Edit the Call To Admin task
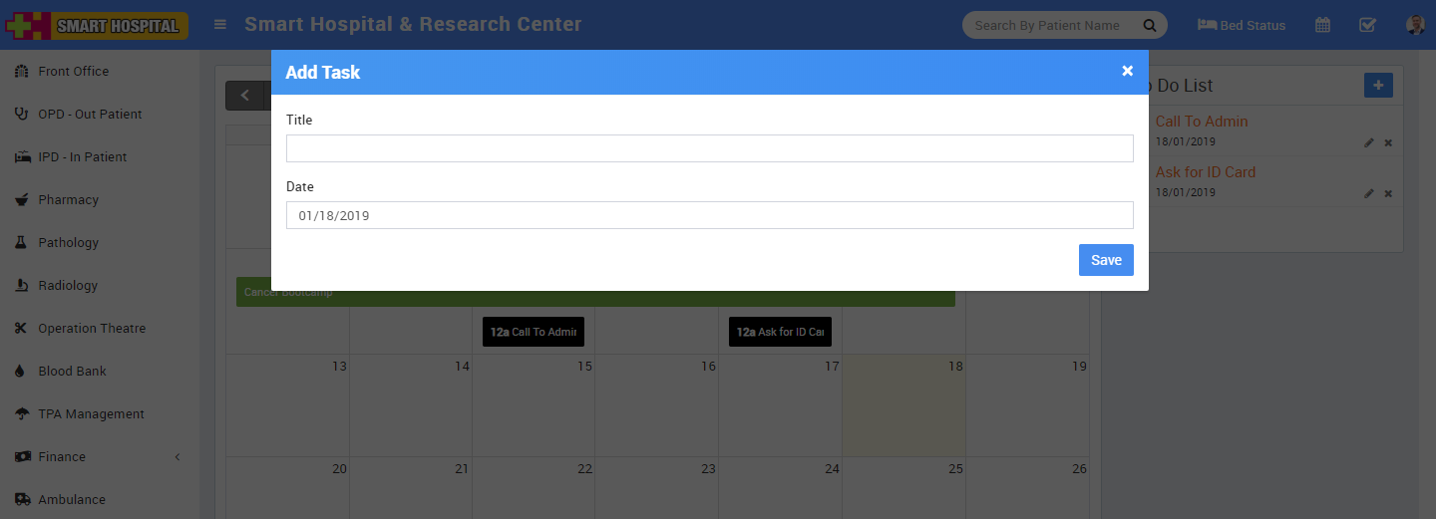This screenshot has width=1436, height=519. (1369, 143)
